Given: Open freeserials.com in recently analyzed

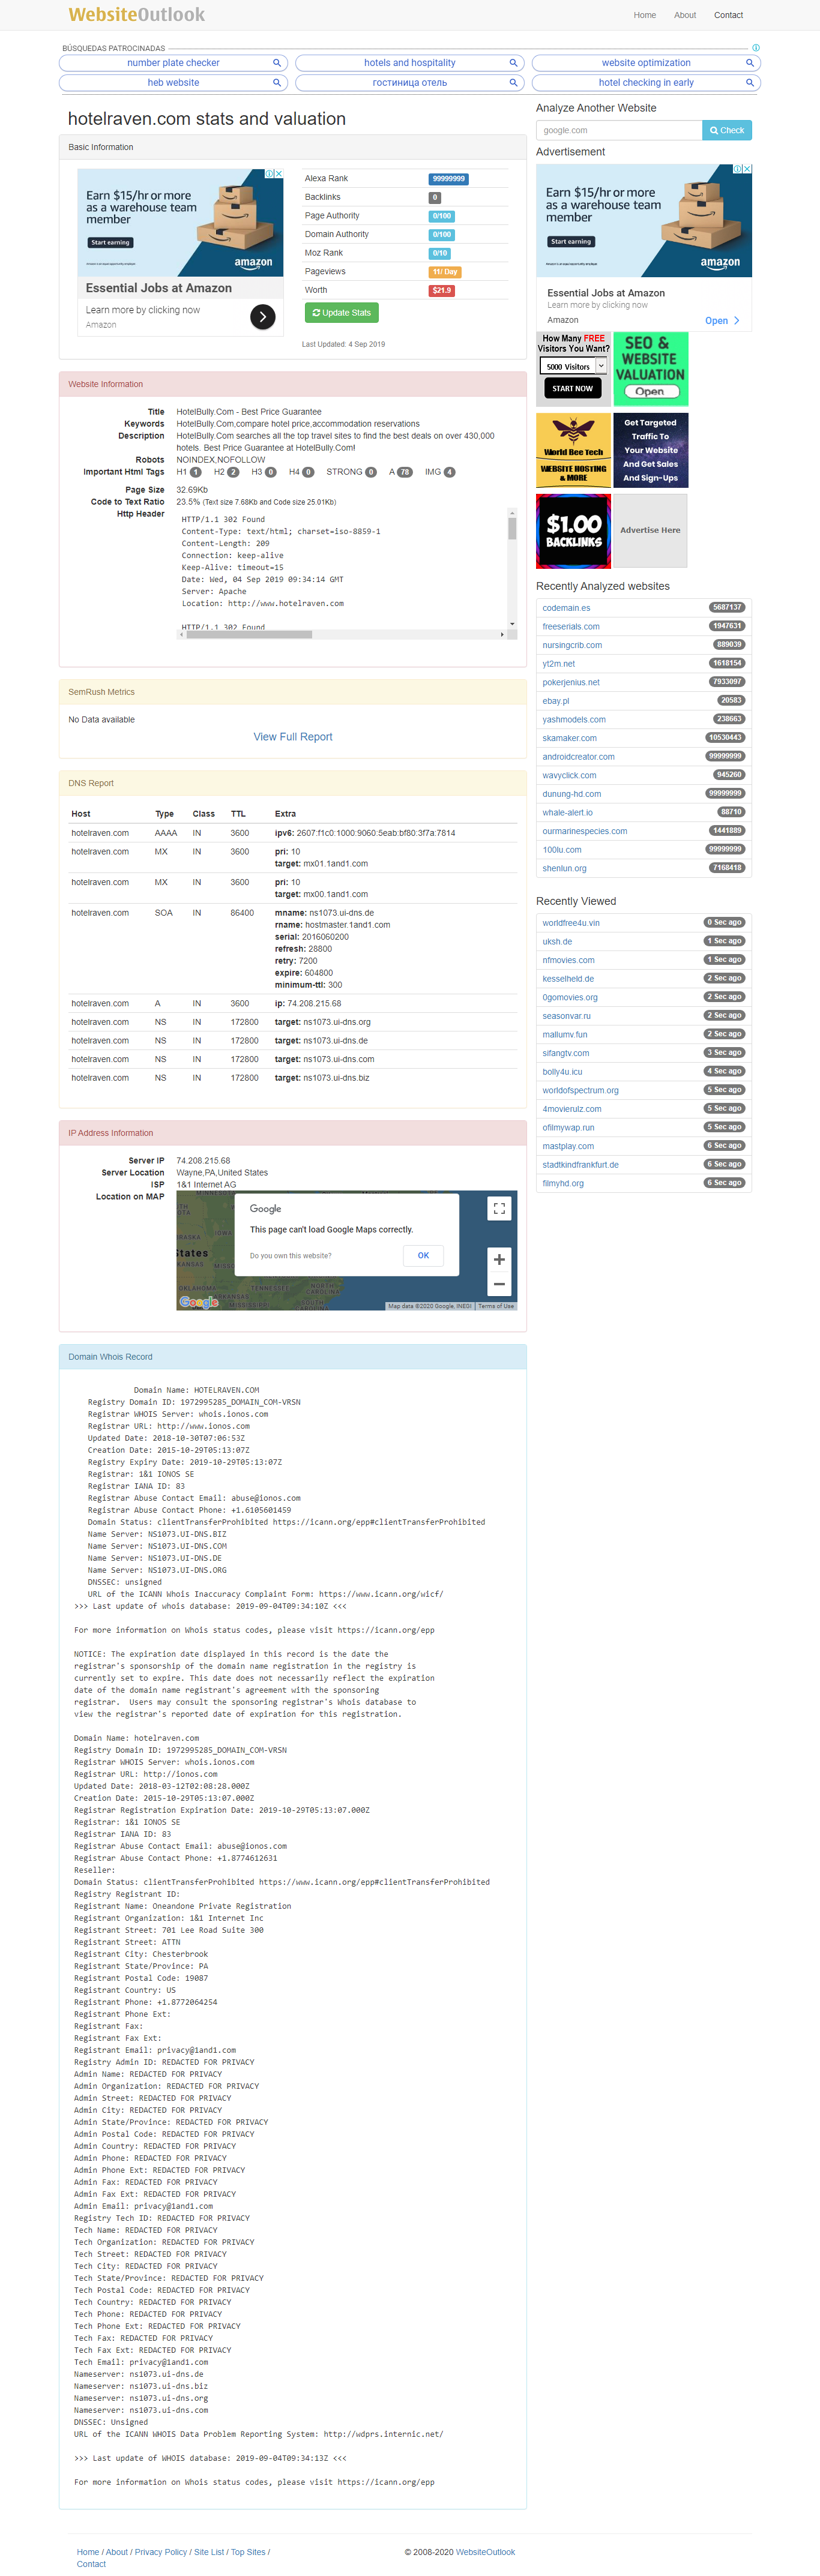Looking at the screenshot, I should (x=571, y=627).
